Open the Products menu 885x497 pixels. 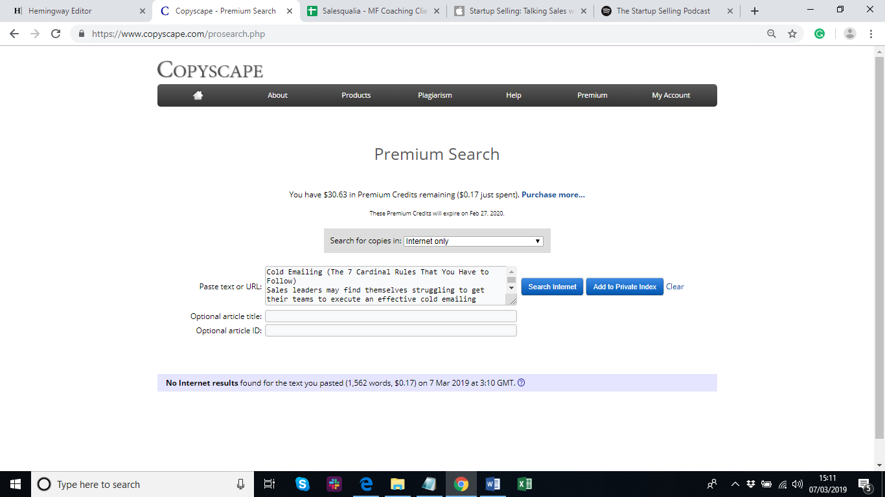356,95
